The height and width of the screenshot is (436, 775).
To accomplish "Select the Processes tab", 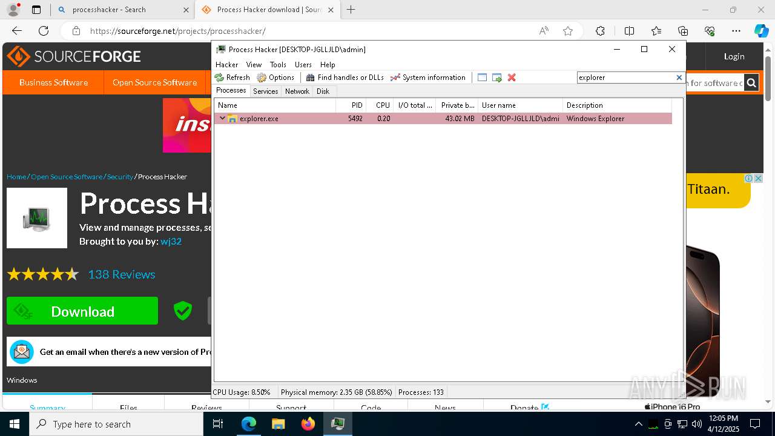I will 231,91.
